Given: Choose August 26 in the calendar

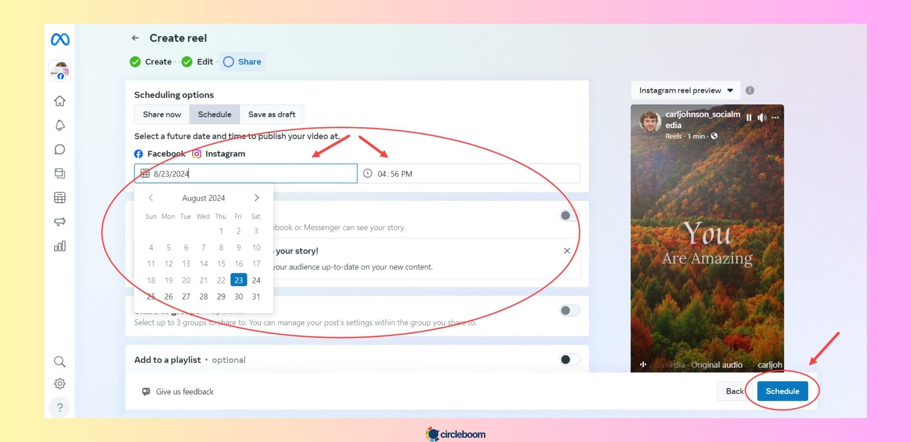Looking at the screenshot, I should pos(169,296).
